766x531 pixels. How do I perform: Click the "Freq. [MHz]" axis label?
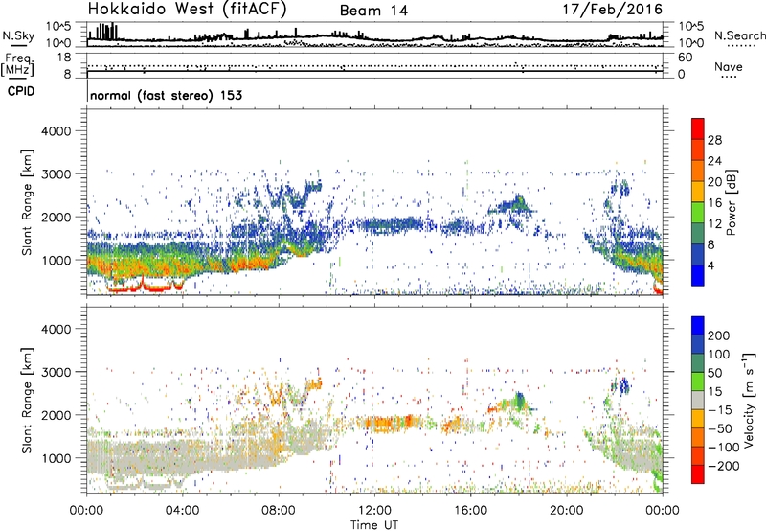pyautogui.click(x=17, y=64)
